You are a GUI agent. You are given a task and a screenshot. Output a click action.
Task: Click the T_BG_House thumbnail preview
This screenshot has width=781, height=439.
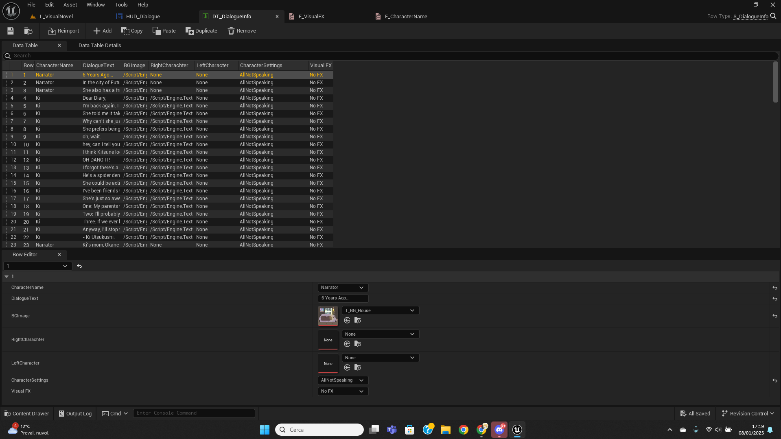[x=328, y=316]
